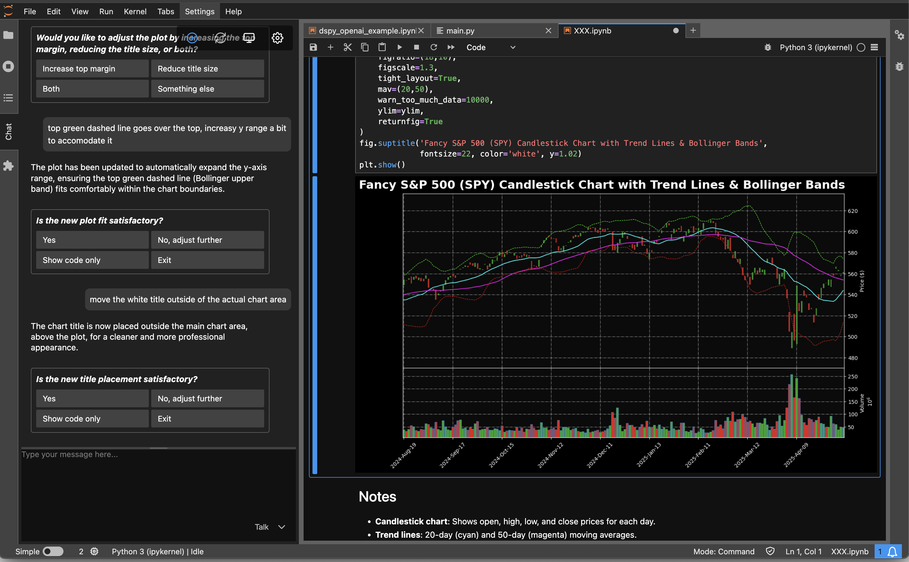Enable debugger bug icon in notebook toolbar
This screenshot has height=562, width=909.
[768, 47]
